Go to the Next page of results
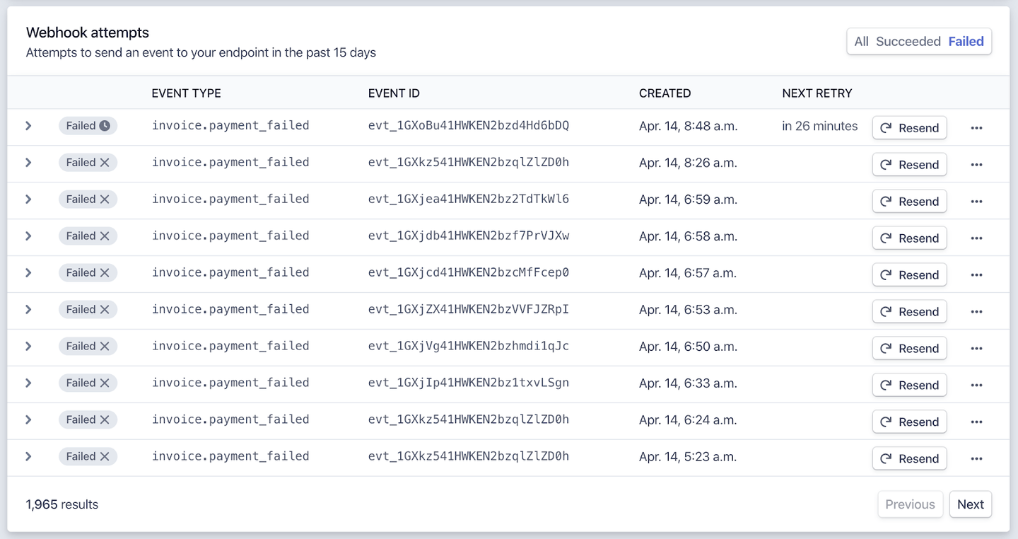 point(970,504)
